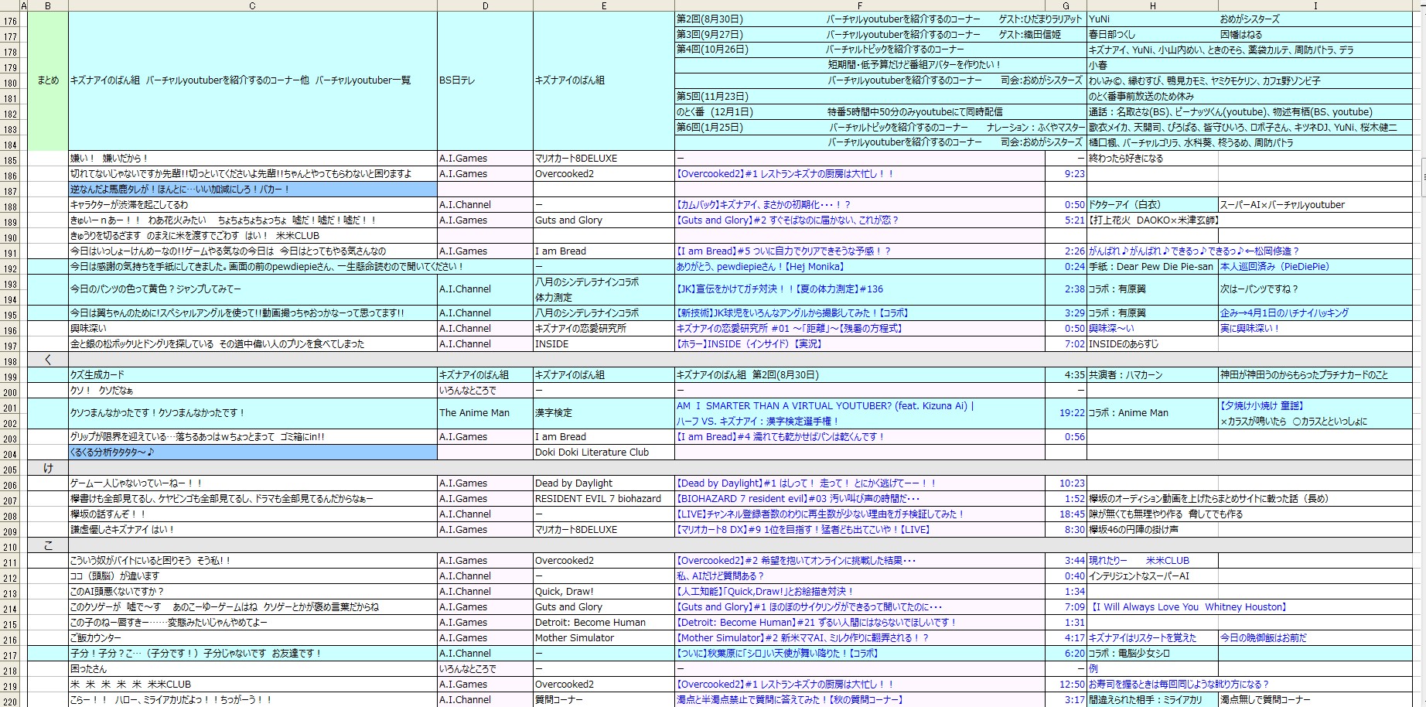The width and height of the screenshot is (1426, 707).
Task: Select row 187 header
Action: 10,190
